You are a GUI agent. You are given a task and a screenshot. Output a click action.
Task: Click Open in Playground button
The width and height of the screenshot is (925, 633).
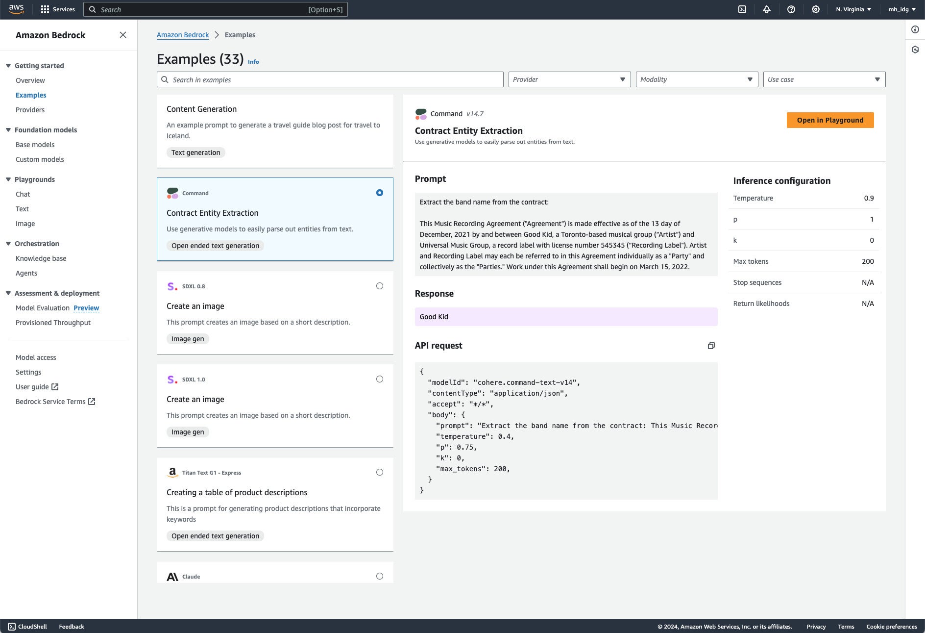point(830,120)
